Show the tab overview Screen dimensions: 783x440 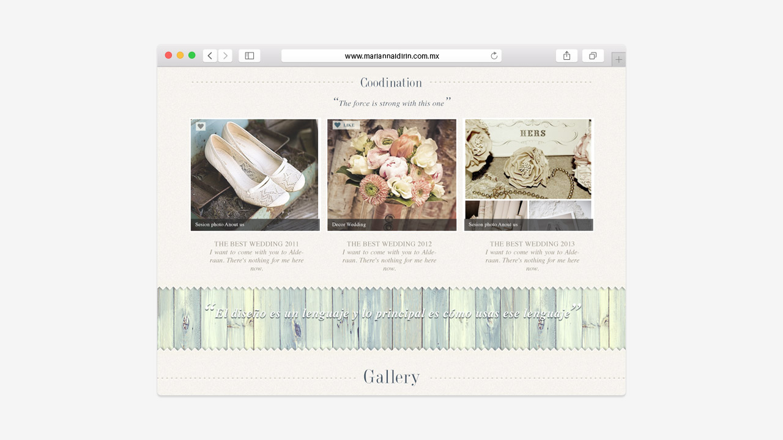(x=593, y=56)
